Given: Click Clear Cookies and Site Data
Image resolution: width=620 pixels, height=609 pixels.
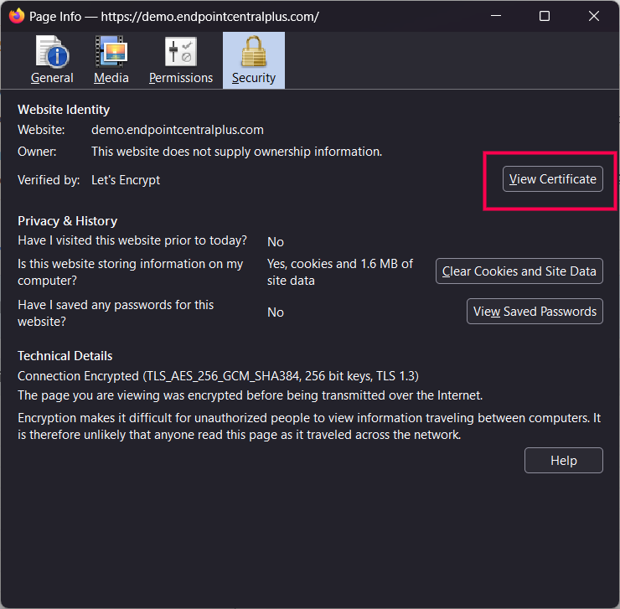Looking at the screenshot, I should click(x=519, y=271).
